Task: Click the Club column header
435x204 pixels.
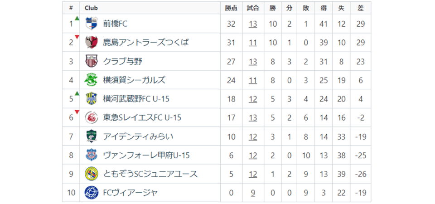Action: click(91, 8)
